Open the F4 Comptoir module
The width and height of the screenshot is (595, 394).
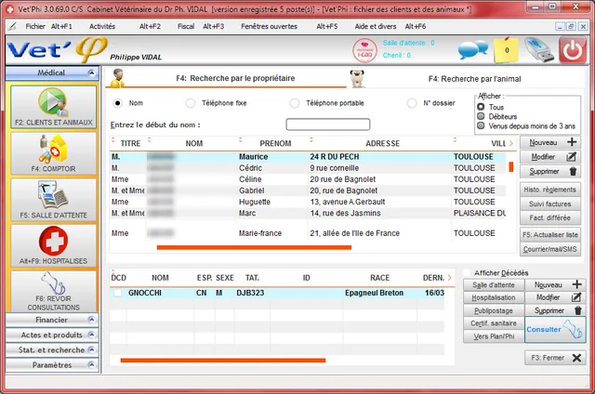(54, 153)
